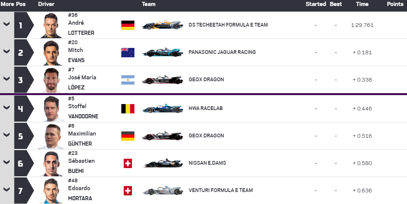Click the Argentina flag beside López
The image size is (407, 204).
(x=128, y=80)
